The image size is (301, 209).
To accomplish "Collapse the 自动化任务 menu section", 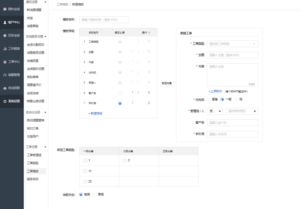I will pos(46,112).
